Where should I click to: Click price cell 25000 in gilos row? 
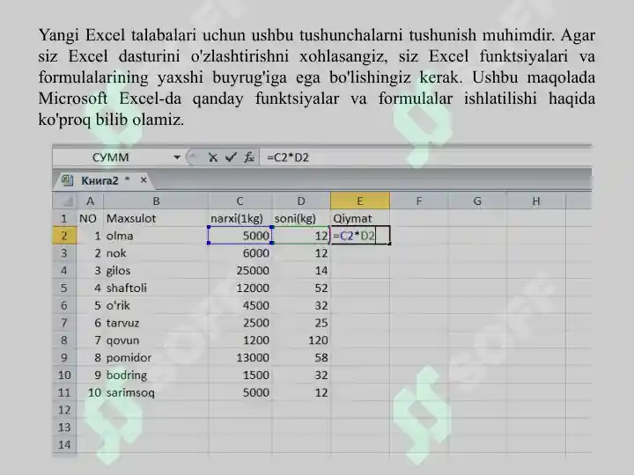(240, 271)
